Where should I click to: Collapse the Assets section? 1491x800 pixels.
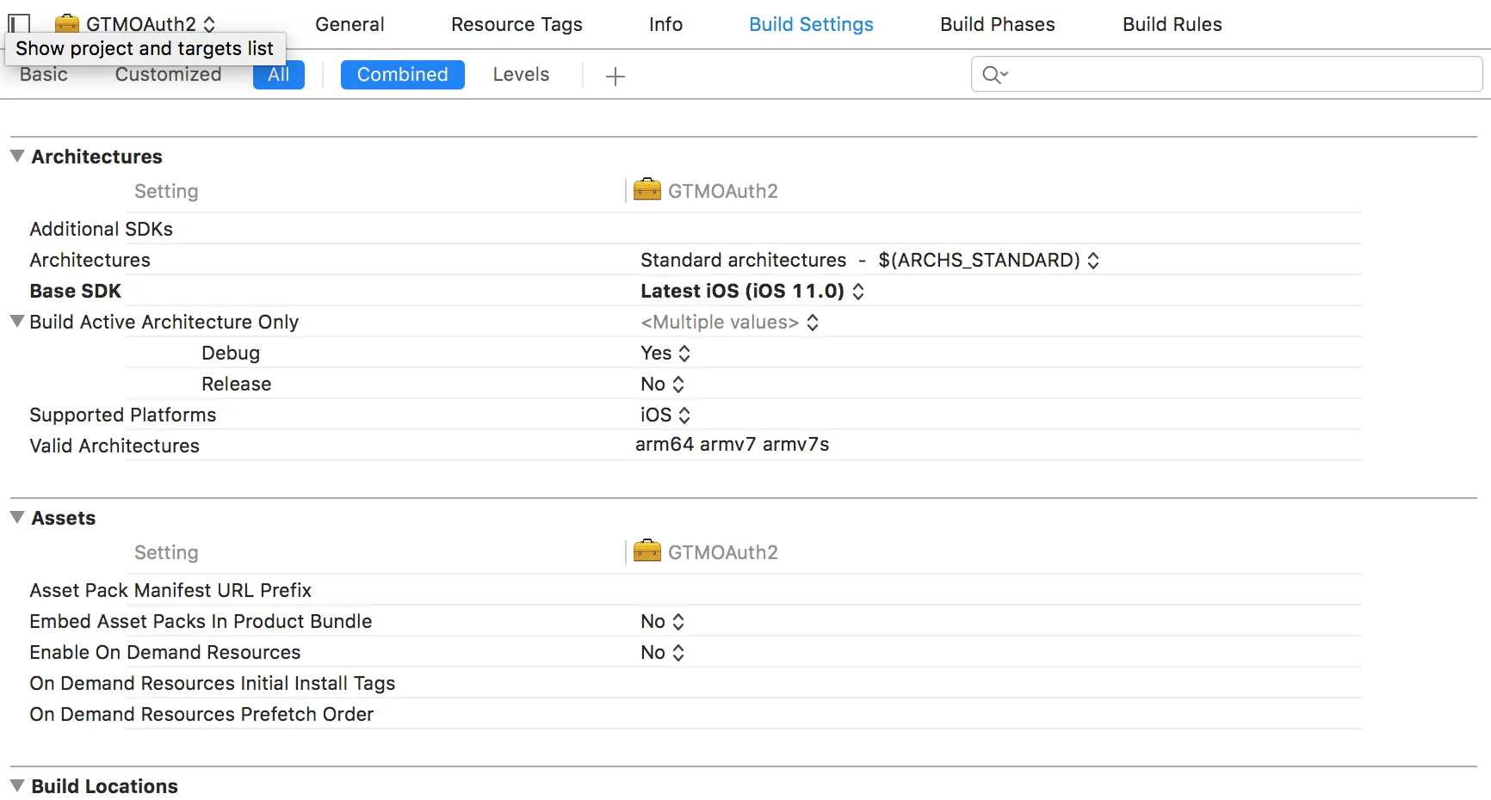click(17, 518)
